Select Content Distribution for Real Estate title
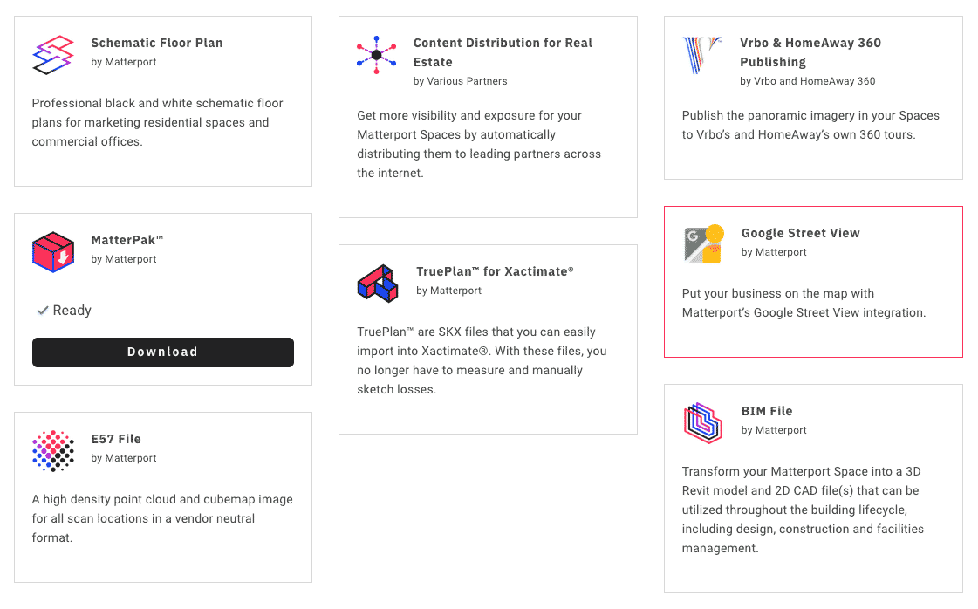 [503, 52]
